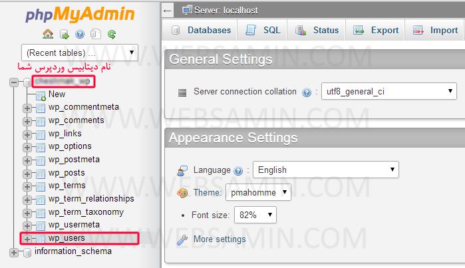Select the information_schema database
Screen dimensions: 465x268
pos(73,251)
